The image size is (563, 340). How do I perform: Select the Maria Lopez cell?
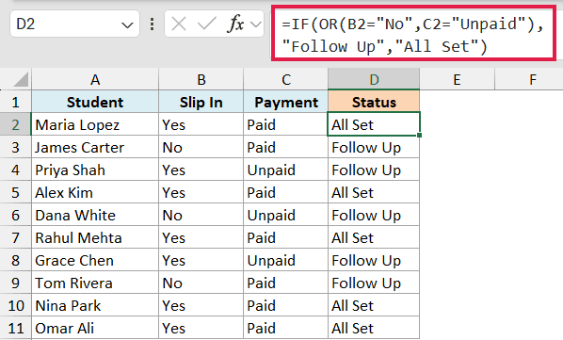95,124
